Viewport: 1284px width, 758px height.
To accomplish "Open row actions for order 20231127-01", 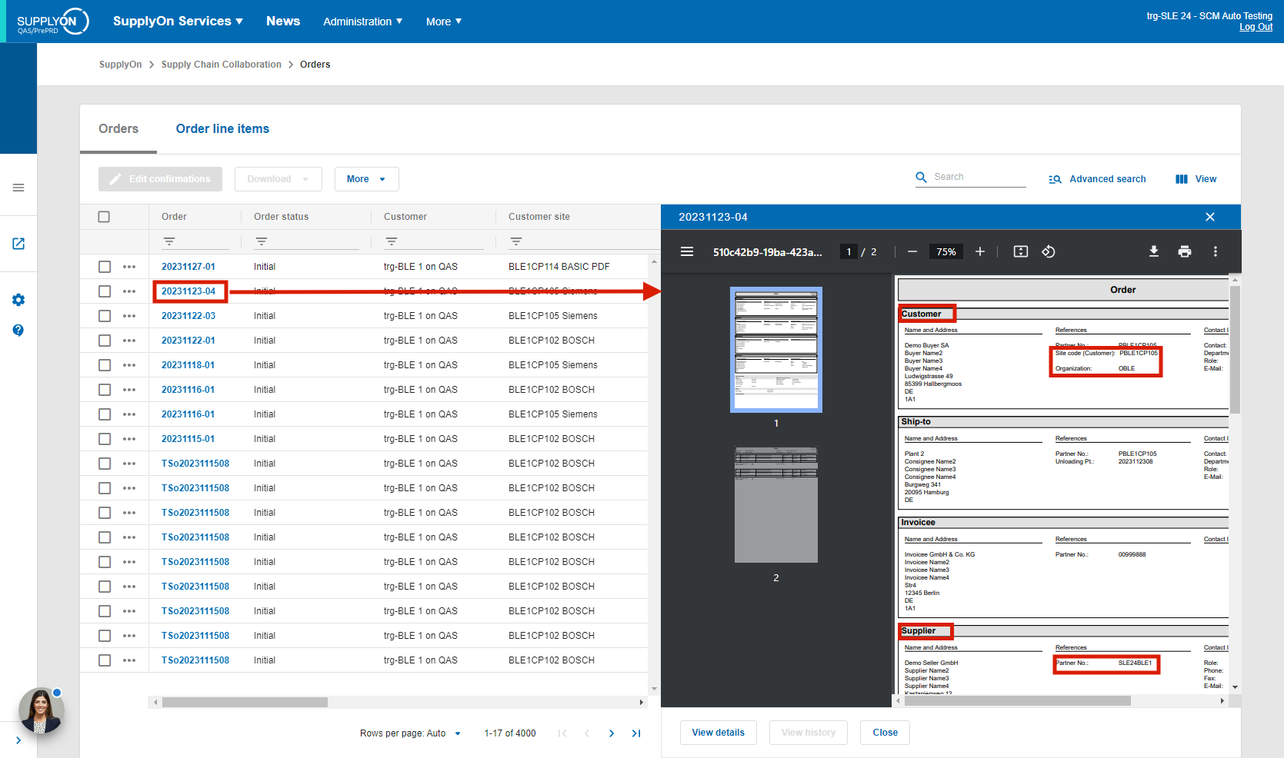I will [x=129, y=267].
